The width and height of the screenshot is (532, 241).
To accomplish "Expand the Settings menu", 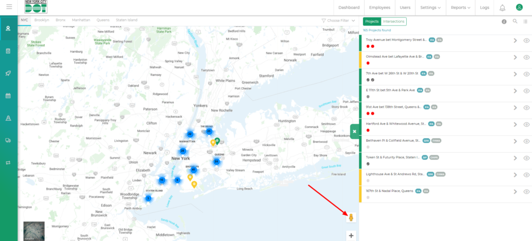I will pyautogui.click(x=430, y=8).
